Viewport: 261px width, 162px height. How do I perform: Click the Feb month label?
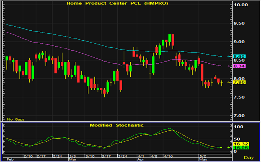[10, 159]
